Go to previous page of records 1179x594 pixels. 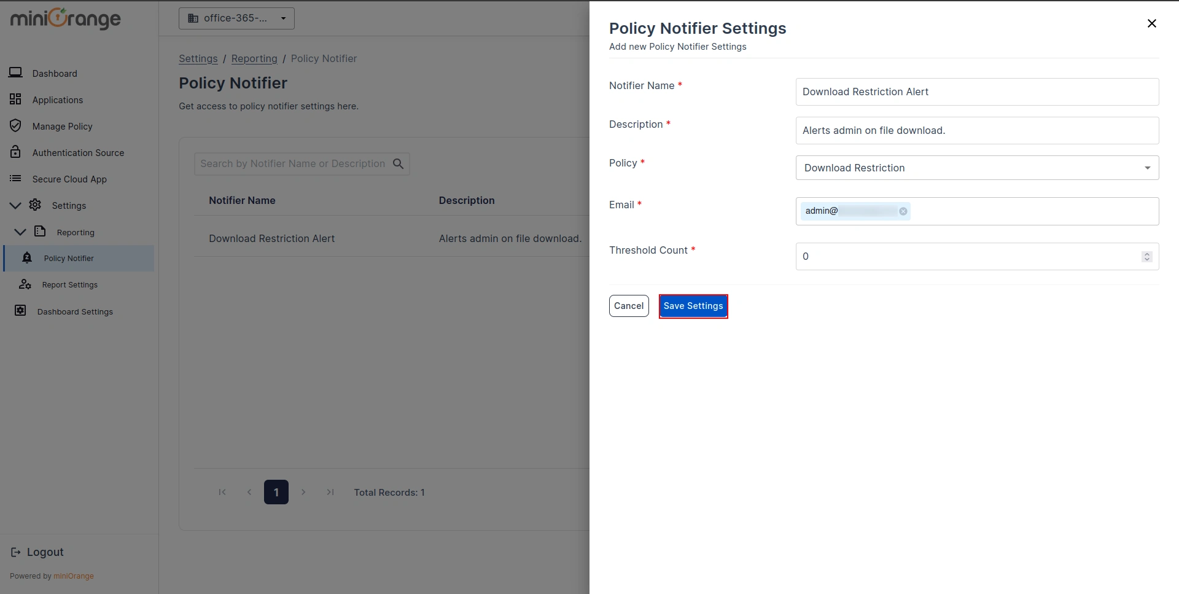(x=249, y=492)
